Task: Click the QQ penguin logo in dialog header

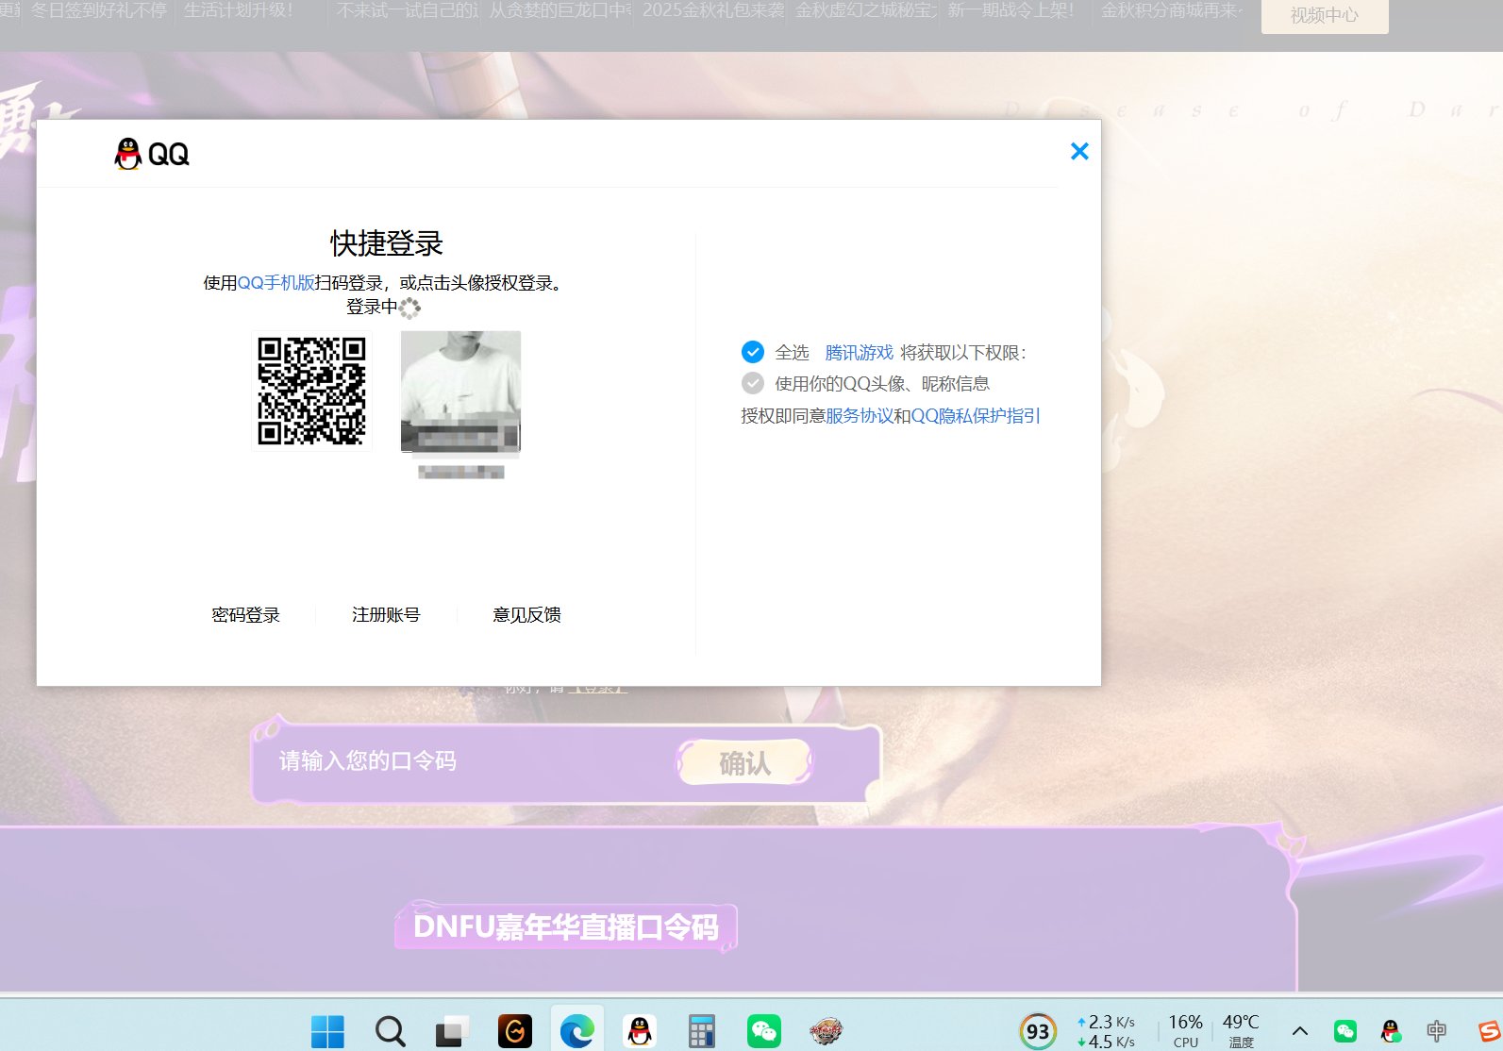Action: 151,154
